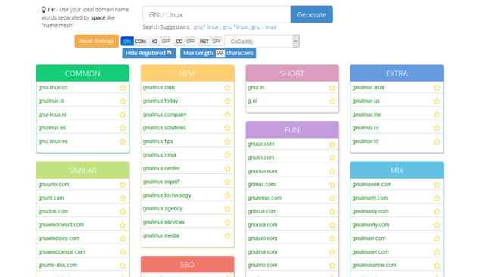Select the 'gnu - linux' search suggestion
Screen dimensions: 492x277
264,27
